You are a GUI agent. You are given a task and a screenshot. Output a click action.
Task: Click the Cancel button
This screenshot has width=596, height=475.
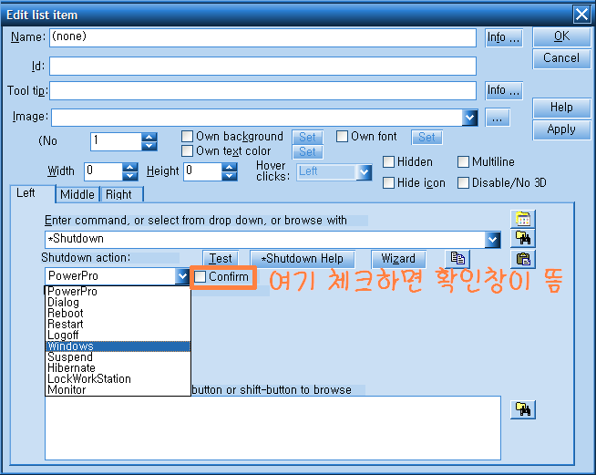click(x=561, y=58)
